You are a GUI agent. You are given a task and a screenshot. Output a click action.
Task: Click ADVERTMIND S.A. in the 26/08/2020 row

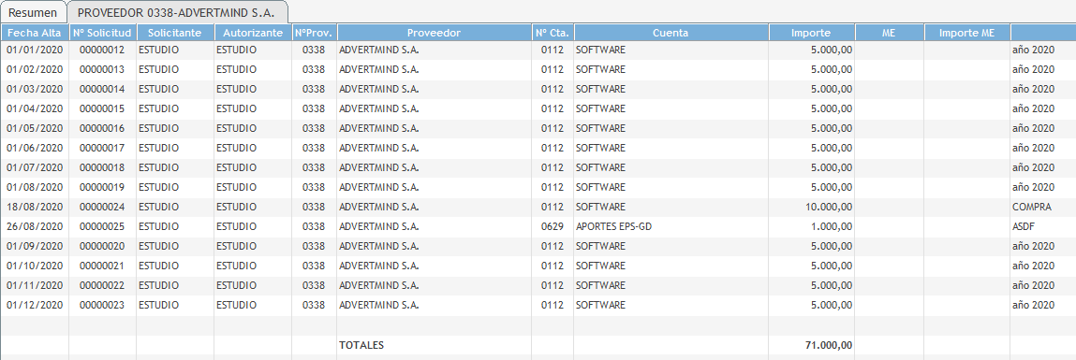(378, 226)
